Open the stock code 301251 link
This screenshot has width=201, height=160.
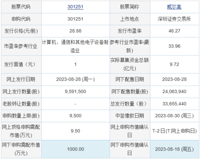75,7
